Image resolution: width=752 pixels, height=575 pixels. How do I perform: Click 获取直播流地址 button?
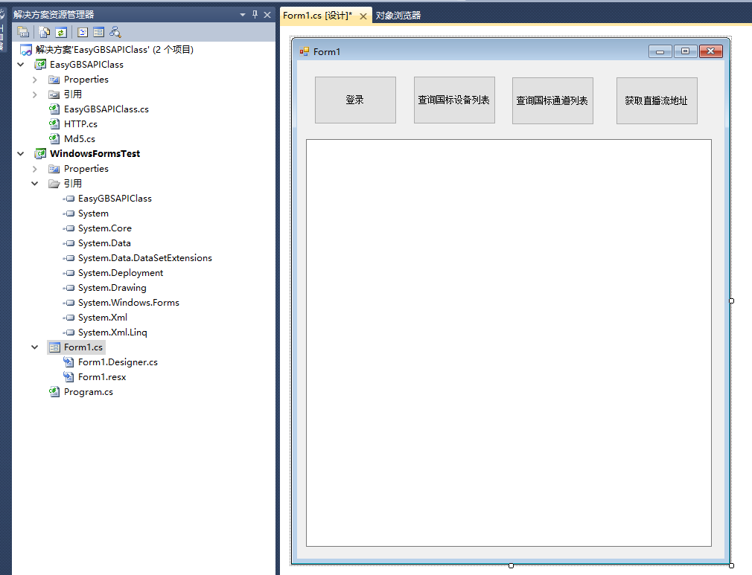click(657, 100)
